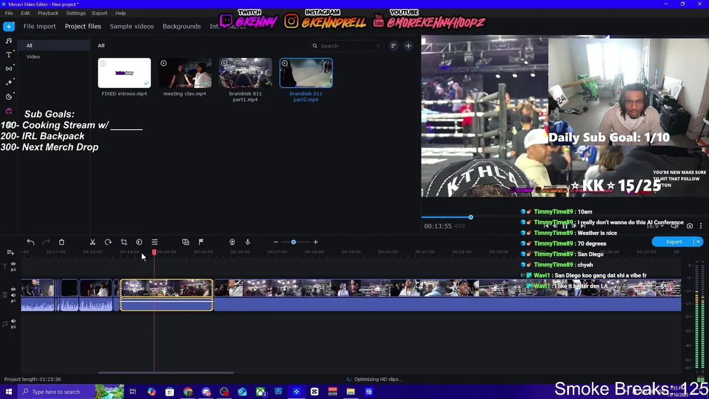Open preview more-options three dots
This screenshot has width=709, height=399.
pyautogui.click(x=701, y=226)
